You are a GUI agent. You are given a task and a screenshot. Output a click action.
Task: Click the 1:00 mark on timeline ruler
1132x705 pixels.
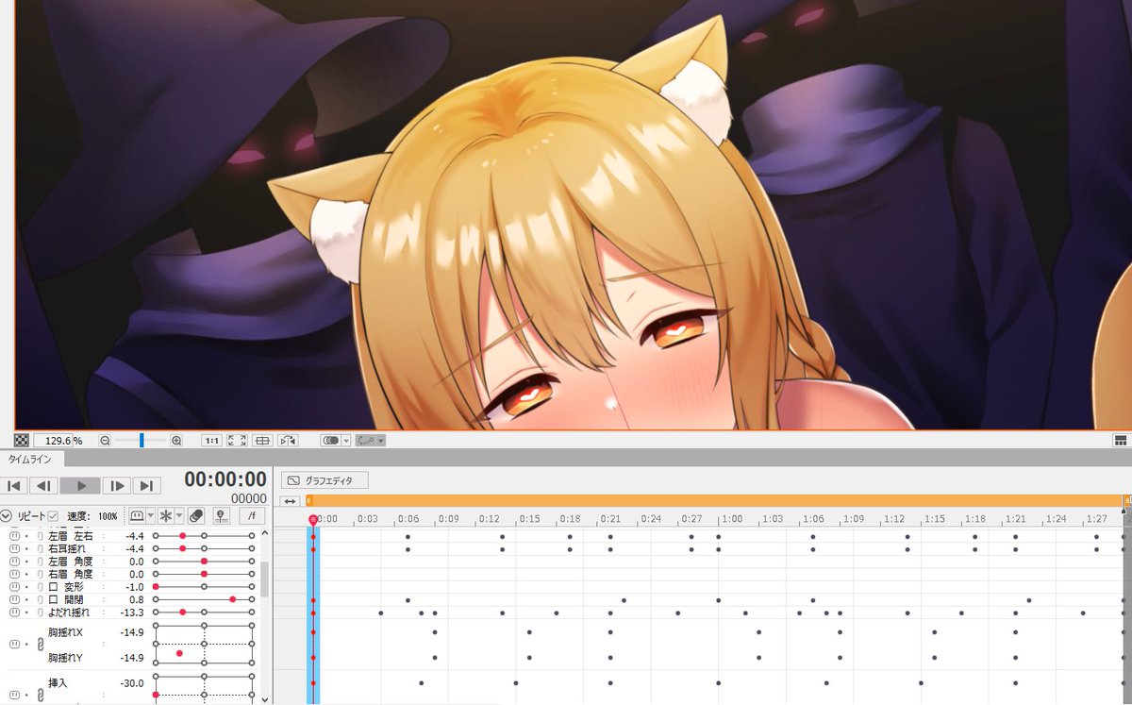point(731,519)
